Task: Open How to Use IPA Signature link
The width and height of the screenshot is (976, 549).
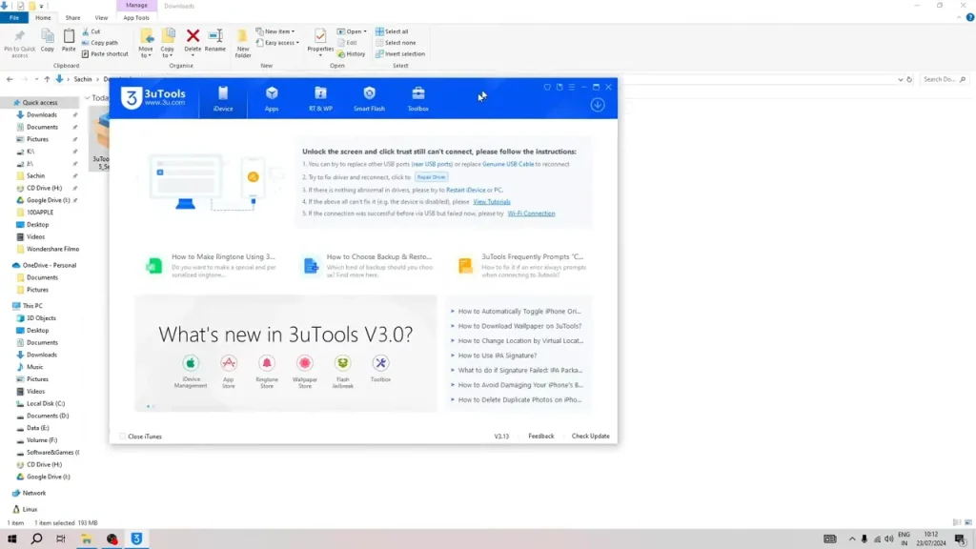Action: [x=498, y=356]
